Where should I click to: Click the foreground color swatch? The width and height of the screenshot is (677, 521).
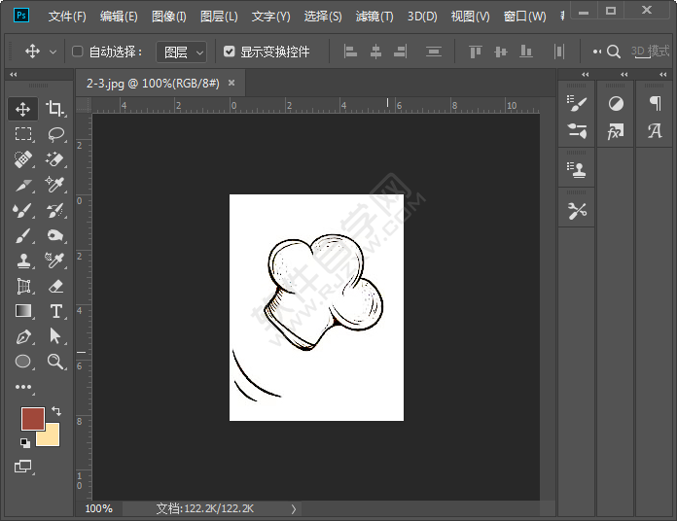[x=32, y=419]
